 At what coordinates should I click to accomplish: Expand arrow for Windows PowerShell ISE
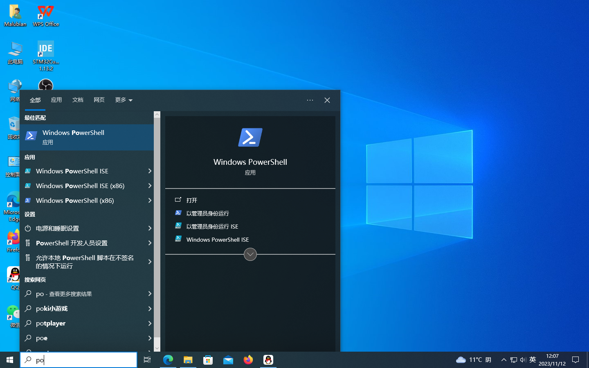150,171
